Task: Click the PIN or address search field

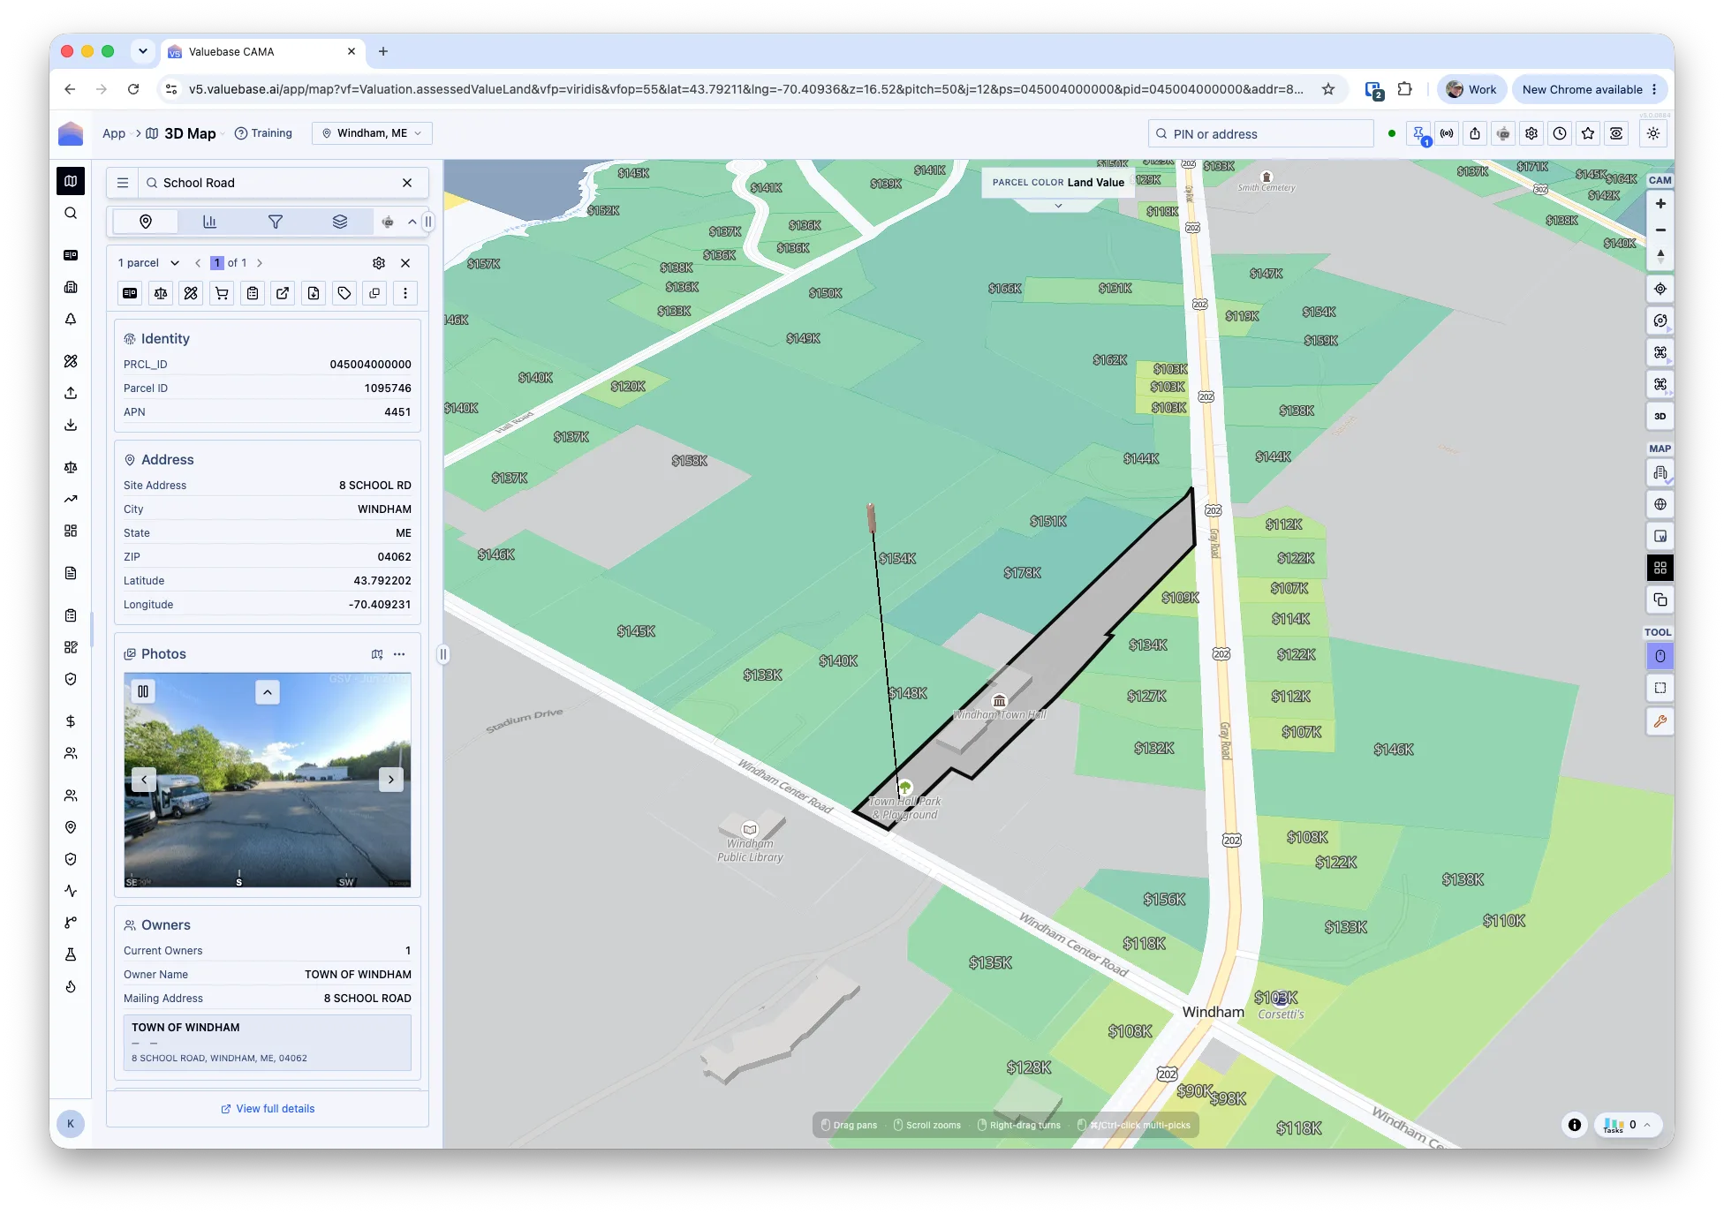Action: [x=1261, y=134]
